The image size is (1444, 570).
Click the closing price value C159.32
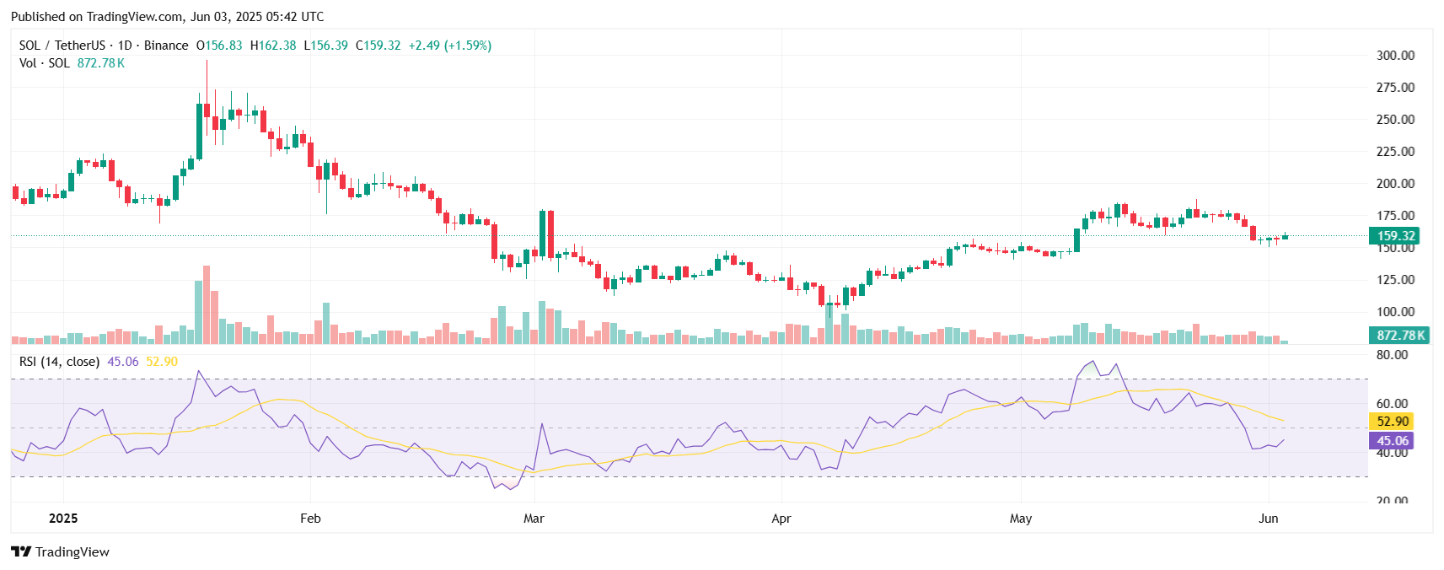[378, 46]
